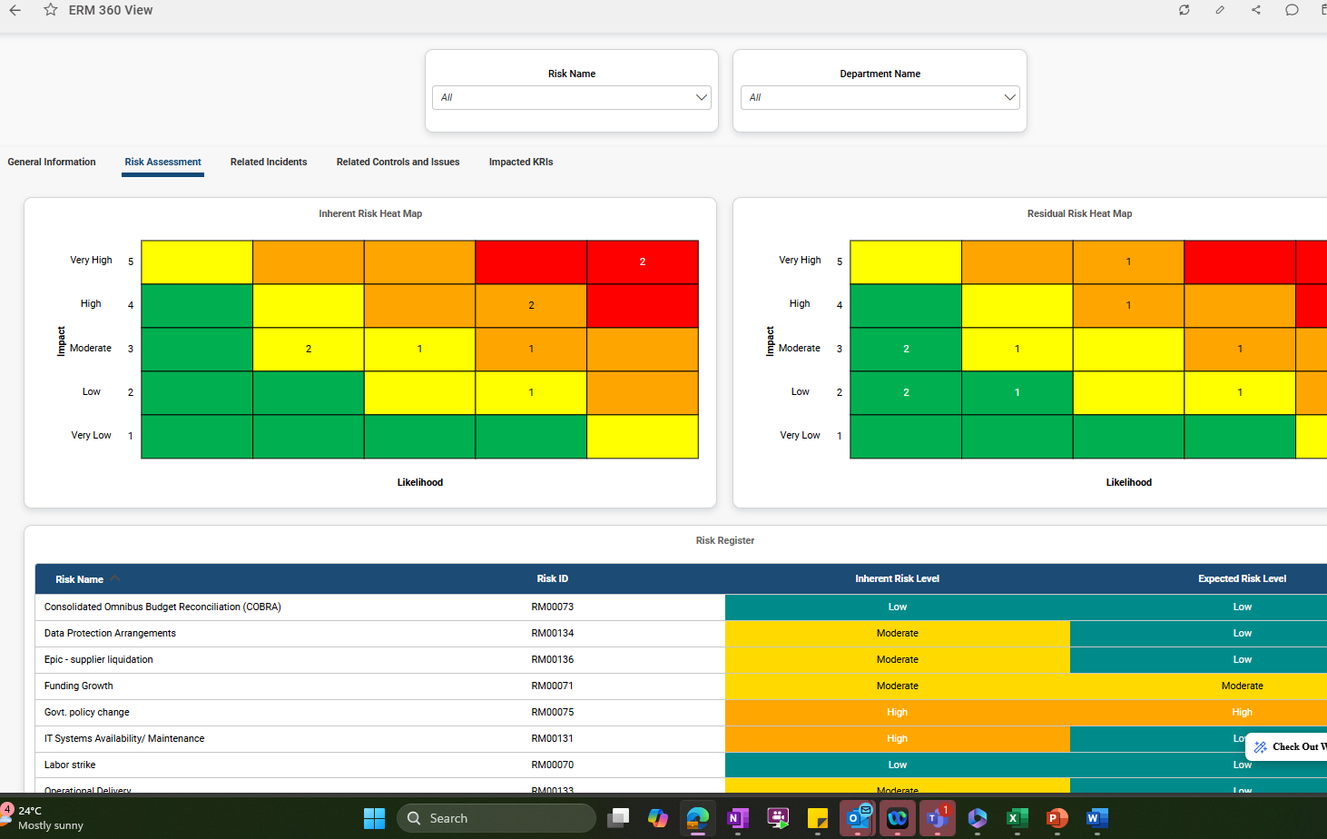Open Excel from the taskbar

[1017, 818]
